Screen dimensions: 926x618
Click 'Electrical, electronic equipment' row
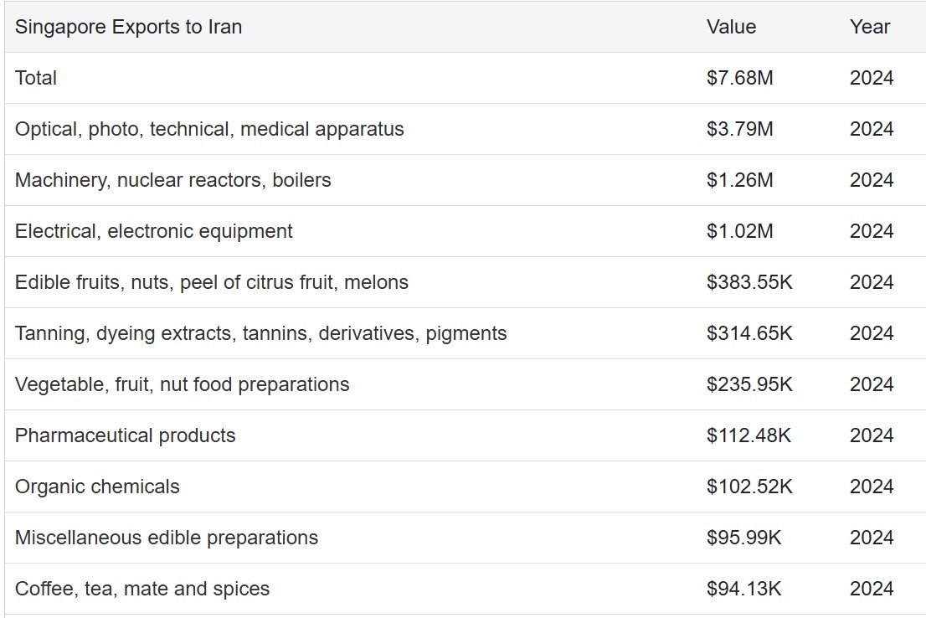[153, 231]
